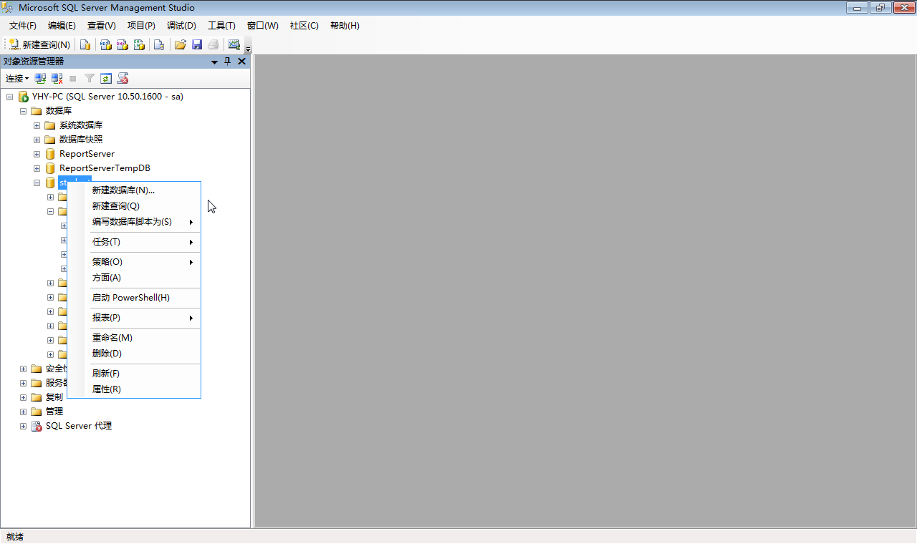
Task: Click the XMLA query toolbar icon
Action: [140, 44]
